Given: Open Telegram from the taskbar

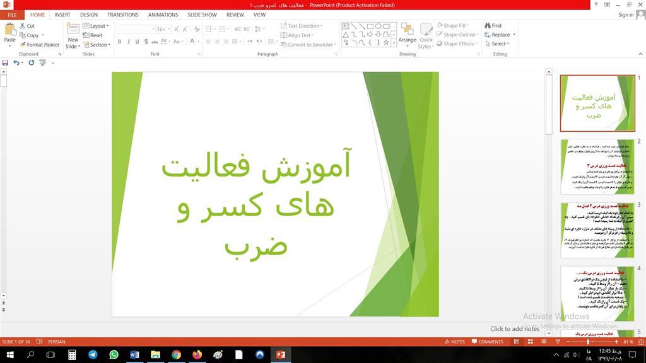Looking at the screenshot, I should [93, 355].
